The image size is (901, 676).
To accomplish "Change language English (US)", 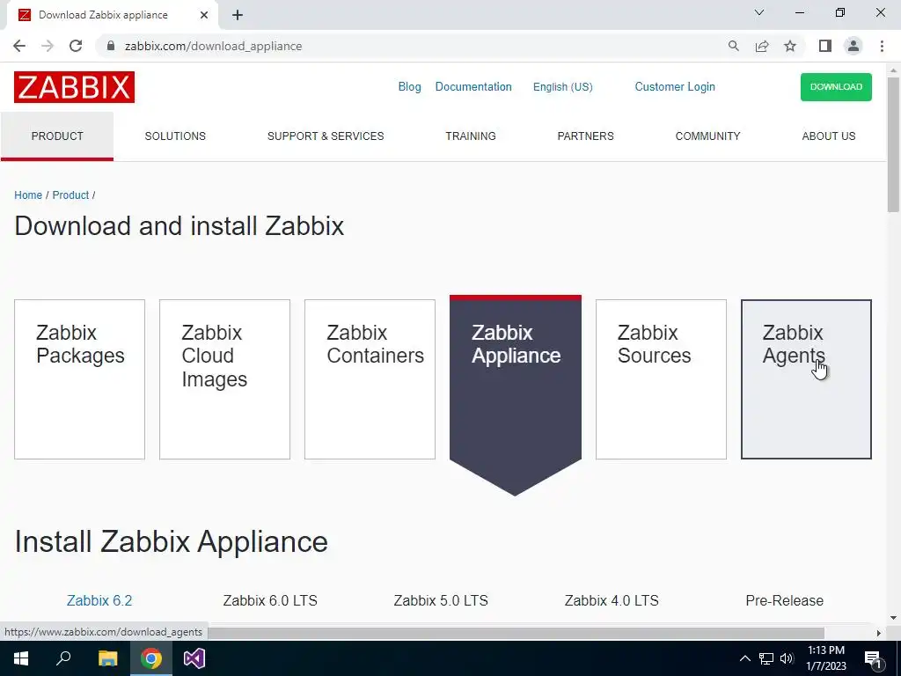I will point(562,87).
